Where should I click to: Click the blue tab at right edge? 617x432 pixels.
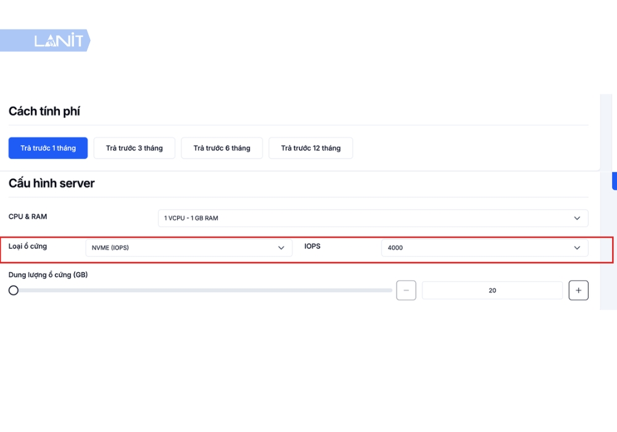615,181
